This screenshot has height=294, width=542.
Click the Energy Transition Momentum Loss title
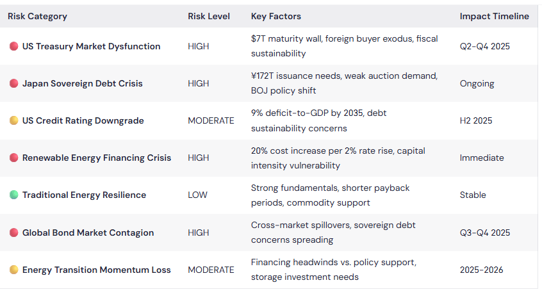[97, 270]
